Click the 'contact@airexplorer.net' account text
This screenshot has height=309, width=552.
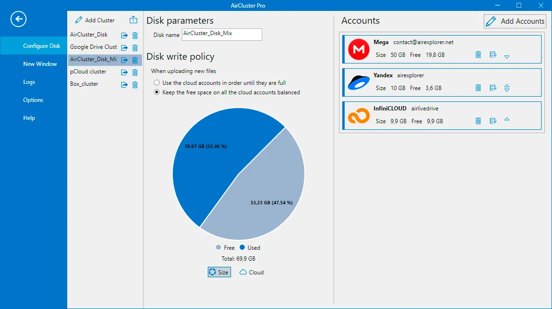click(x=423, y=42)
